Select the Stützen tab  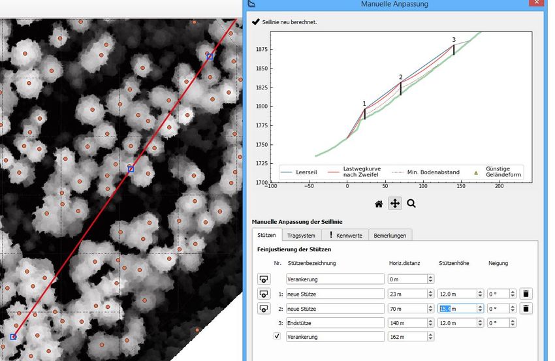pos(266,235)
